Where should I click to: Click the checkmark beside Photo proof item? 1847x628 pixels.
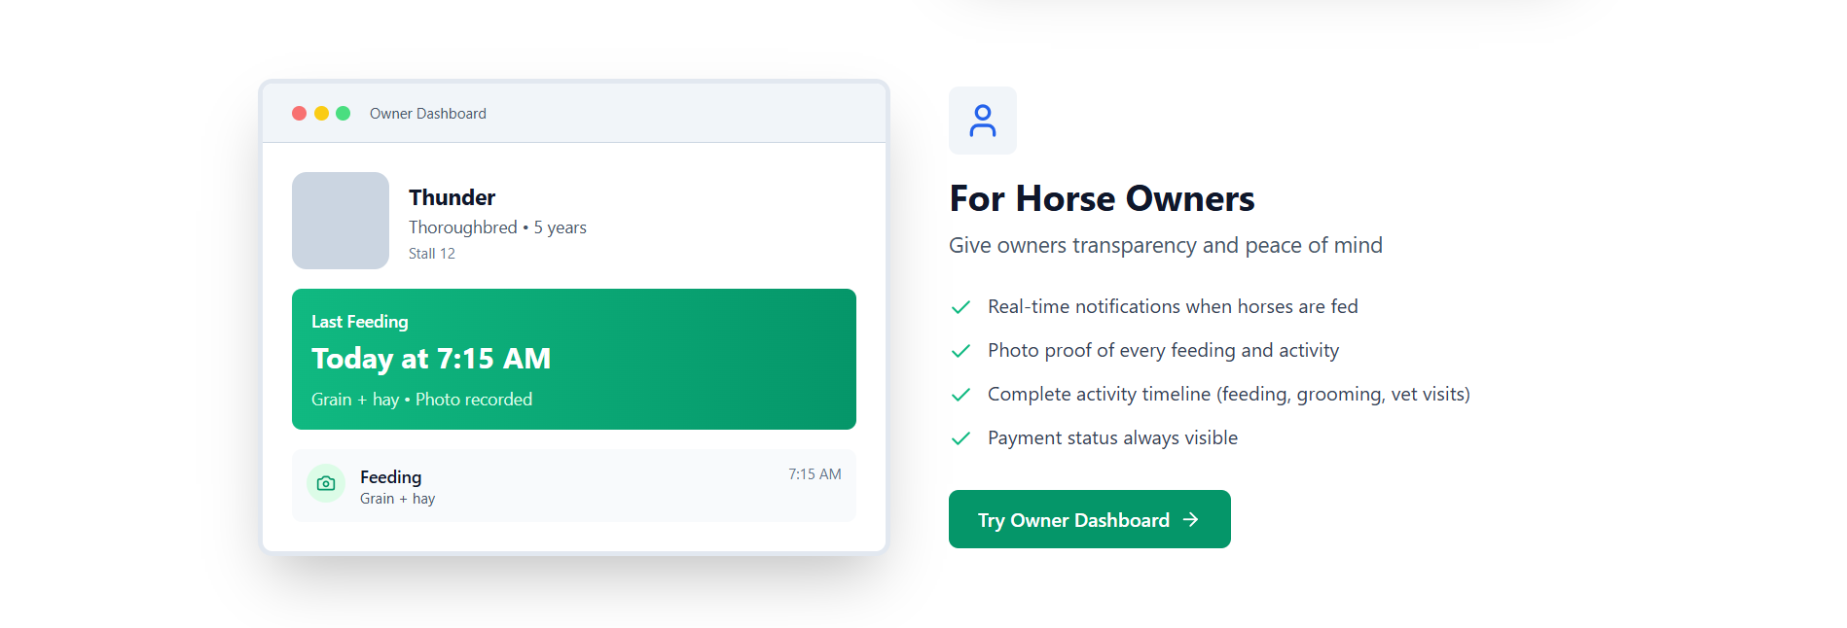coord(960,350)
